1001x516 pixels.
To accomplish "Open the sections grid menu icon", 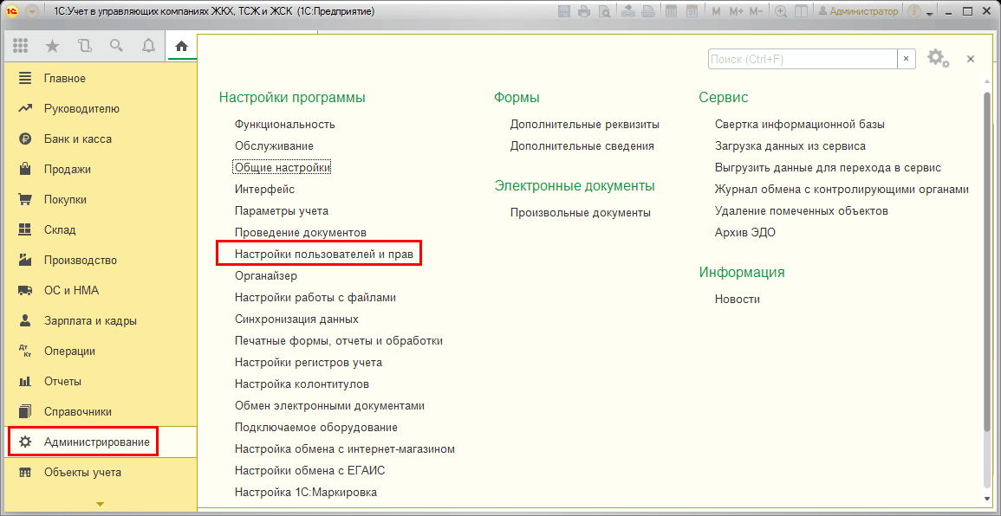I will tap(21, 46).
